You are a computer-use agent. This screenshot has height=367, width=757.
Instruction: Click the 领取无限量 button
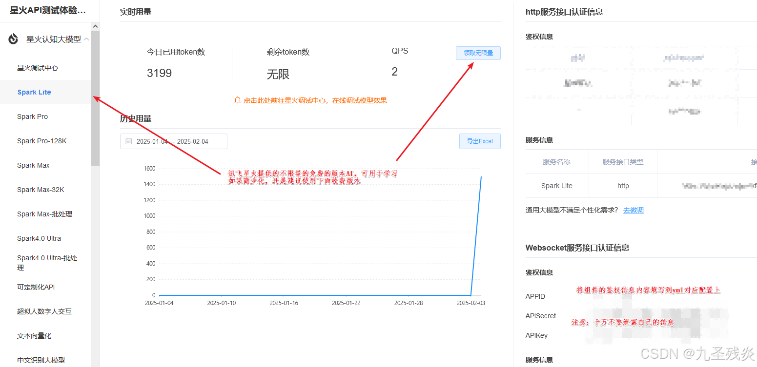pyautogui.click(x=478, y=53)
